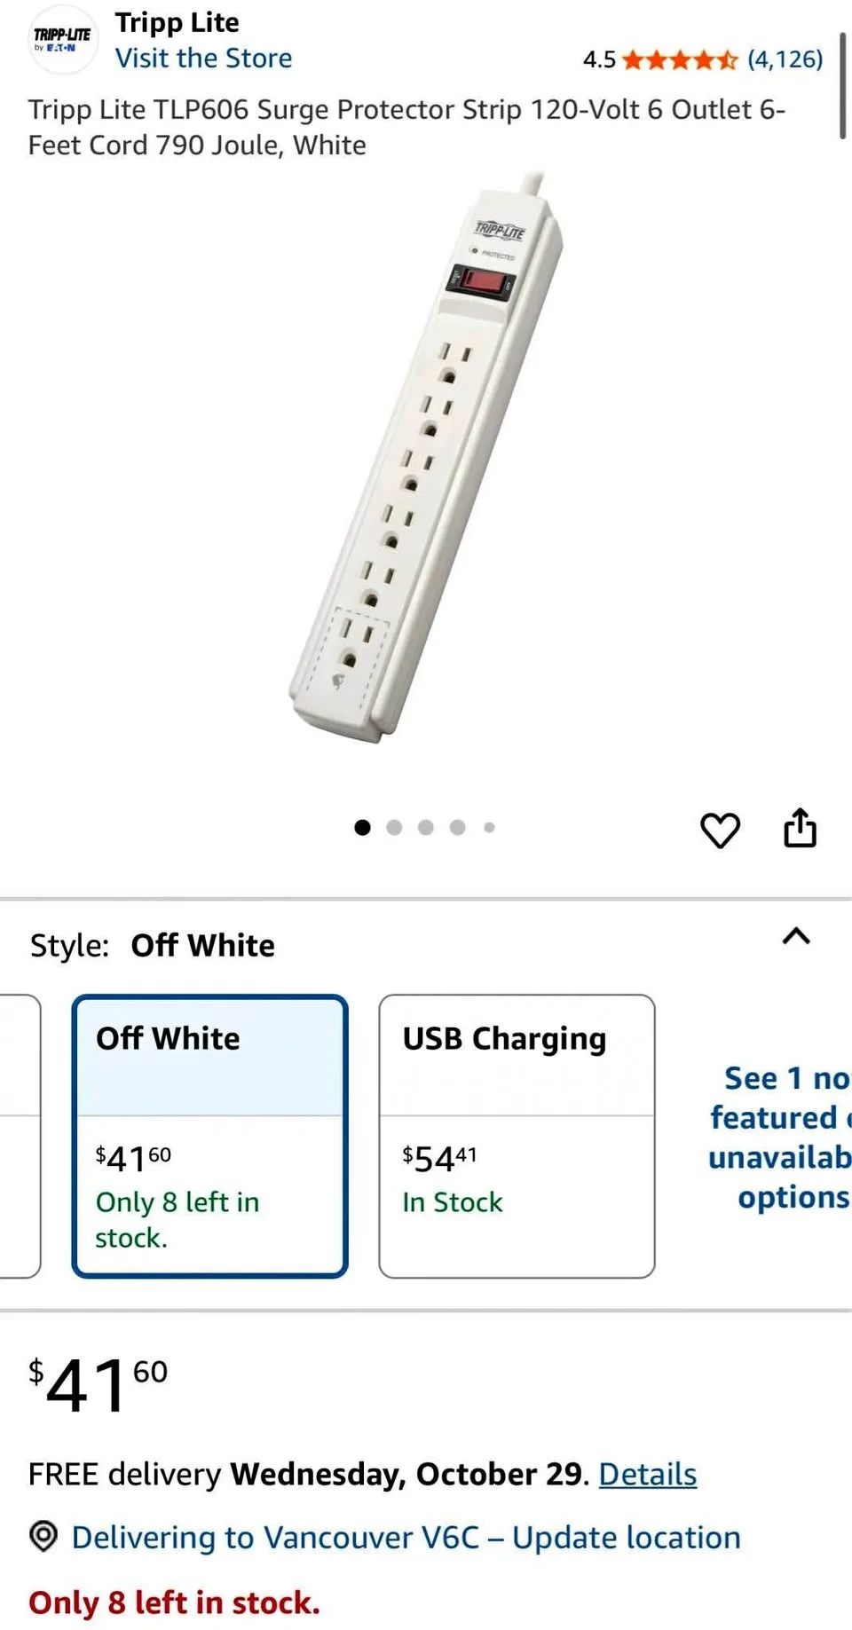
Task: Open delivery Details link
Action: pos(647,1473)
